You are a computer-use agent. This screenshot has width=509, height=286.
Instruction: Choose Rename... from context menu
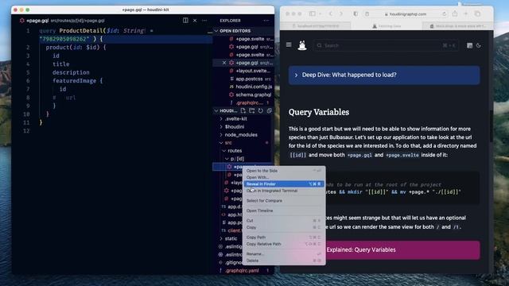(284, 254)
